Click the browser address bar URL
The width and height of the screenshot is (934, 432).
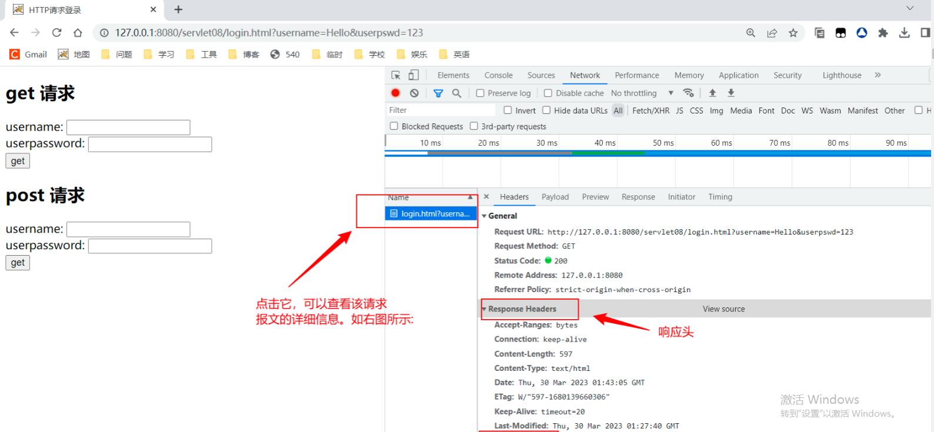tap(269, 33)
